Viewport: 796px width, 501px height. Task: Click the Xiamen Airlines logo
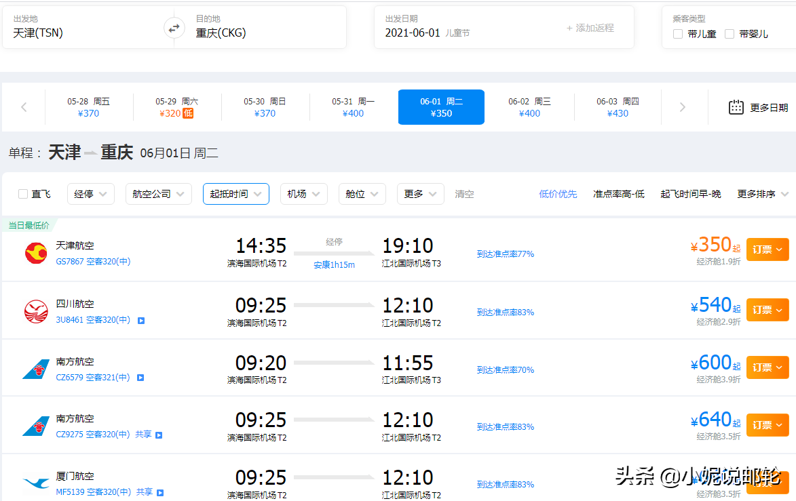pyautogui.click(x=36, y=483)
